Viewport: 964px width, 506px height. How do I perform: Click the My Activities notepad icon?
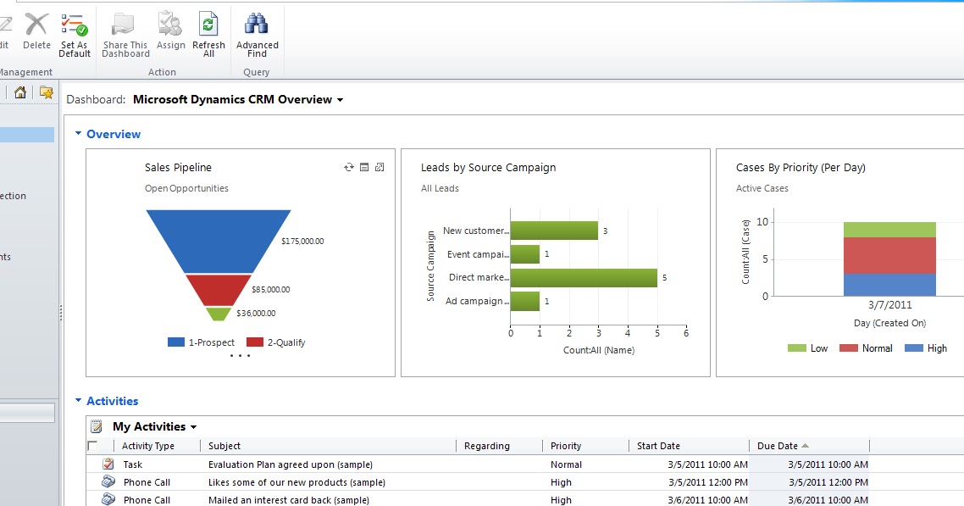point(96,426)
